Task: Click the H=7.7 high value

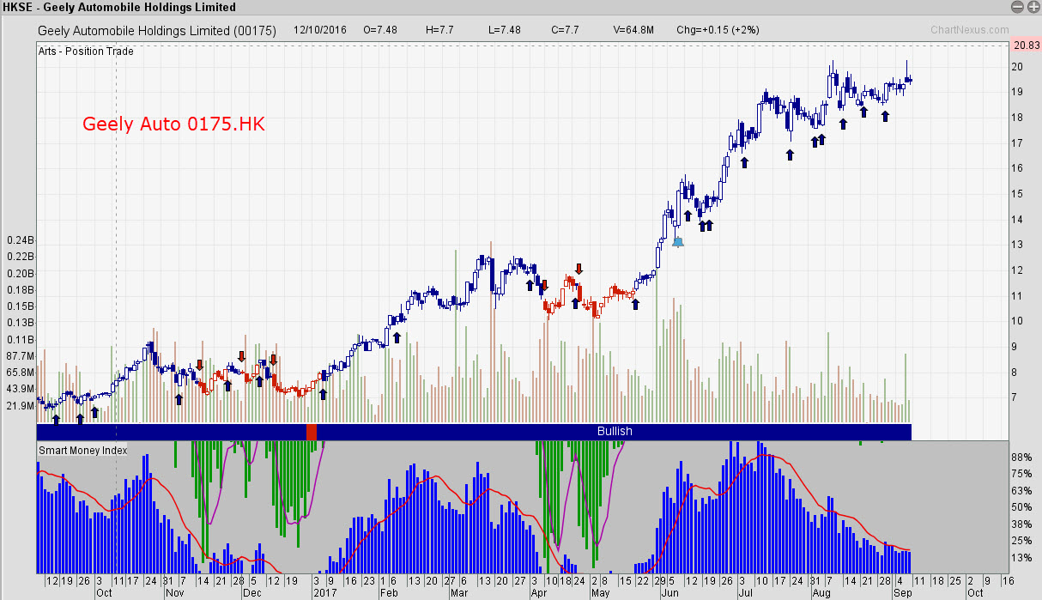Action: coord(439,30)
